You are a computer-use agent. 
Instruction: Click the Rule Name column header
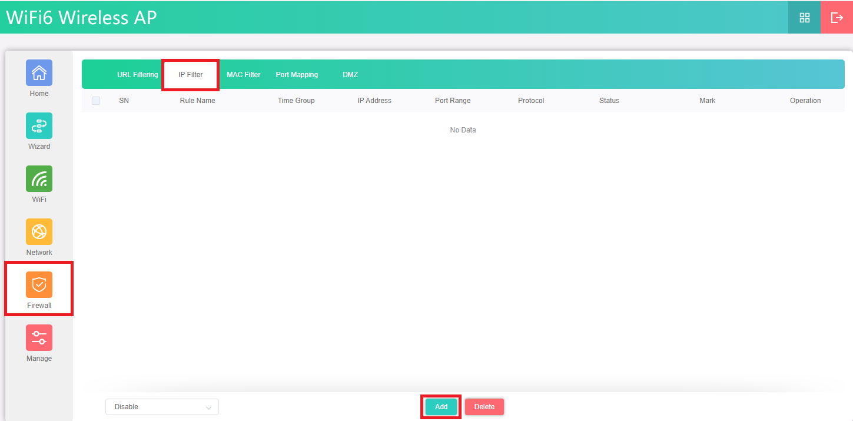pos(197,101)
